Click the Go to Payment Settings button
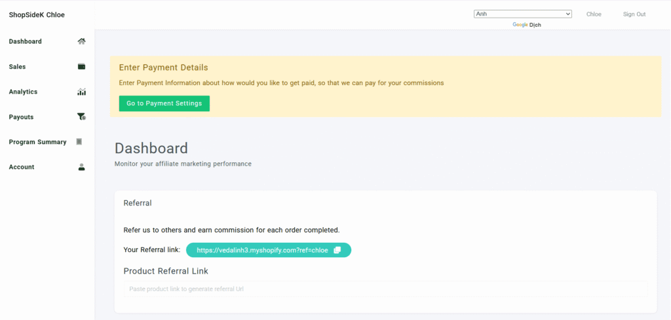 click(x=164, y=103)
